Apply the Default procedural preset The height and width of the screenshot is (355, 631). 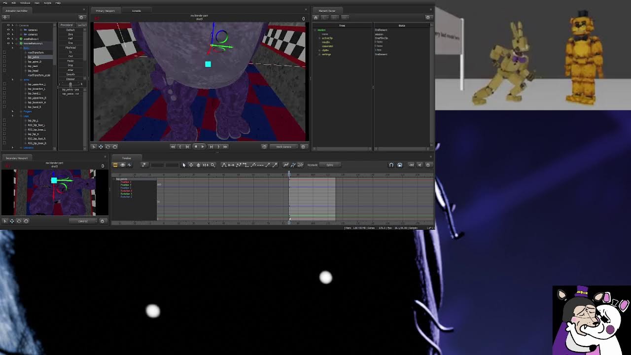[x=70, y=30]
